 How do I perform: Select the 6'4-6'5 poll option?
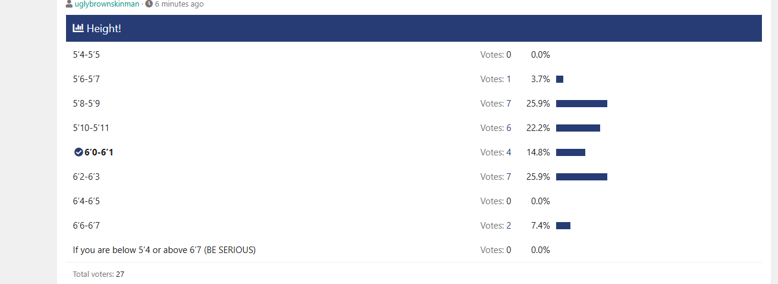coord(86,201)
